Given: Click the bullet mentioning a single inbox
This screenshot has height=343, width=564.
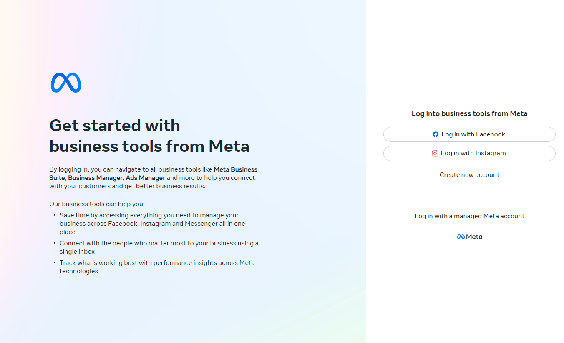Looking at the screenshot, I should 159,247.
